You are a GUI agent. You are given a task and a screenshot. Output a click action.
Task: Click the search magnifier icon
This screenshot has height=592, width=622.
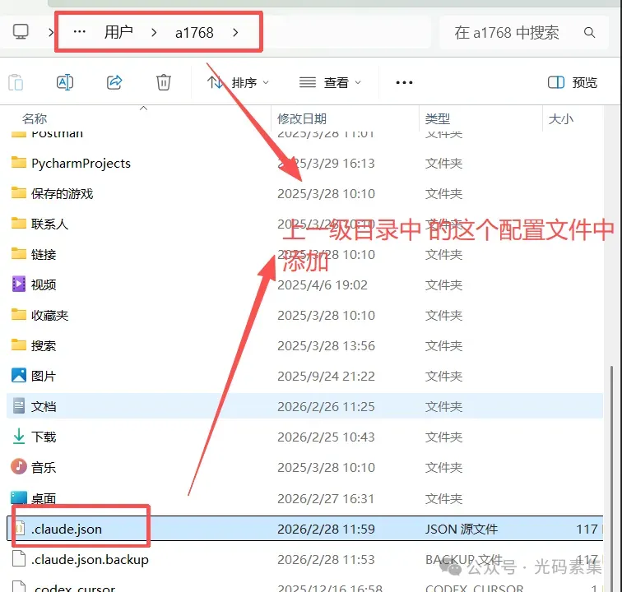[589, 33]
